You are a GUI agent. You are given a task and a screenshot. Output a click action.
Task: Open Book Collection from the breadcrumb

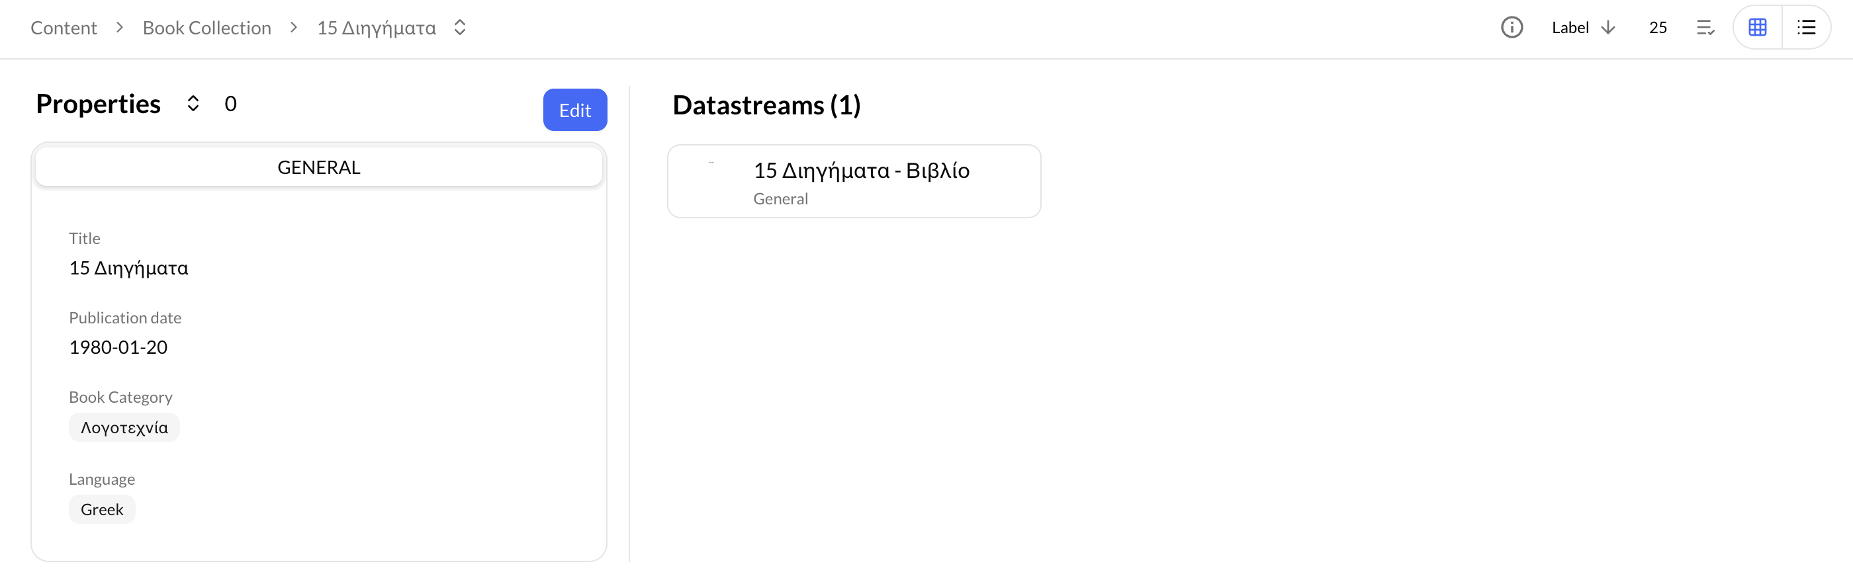tap(206, 27)
